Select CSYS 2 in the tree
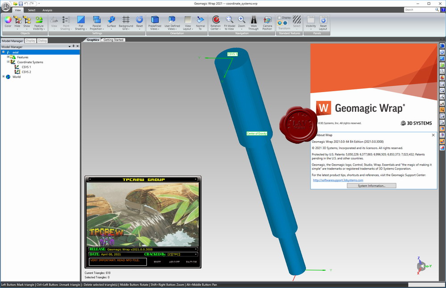This screenshot has height=288, width=446. coord(26,72)
